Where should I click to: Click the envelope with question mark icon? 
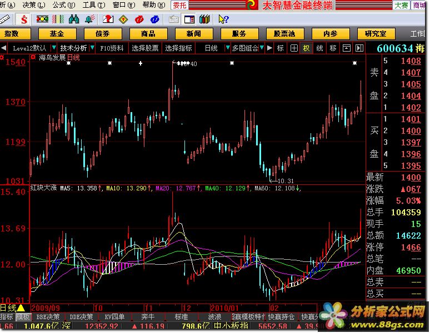click(x=108, y=19)
